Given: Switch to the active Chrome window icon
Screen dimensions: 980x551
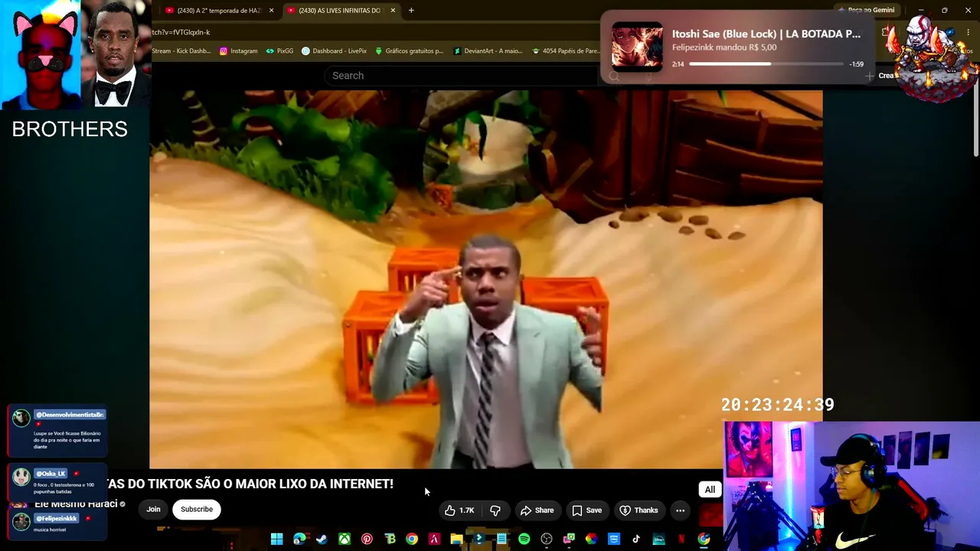Looking at the screenshot, I should [704, 539].
